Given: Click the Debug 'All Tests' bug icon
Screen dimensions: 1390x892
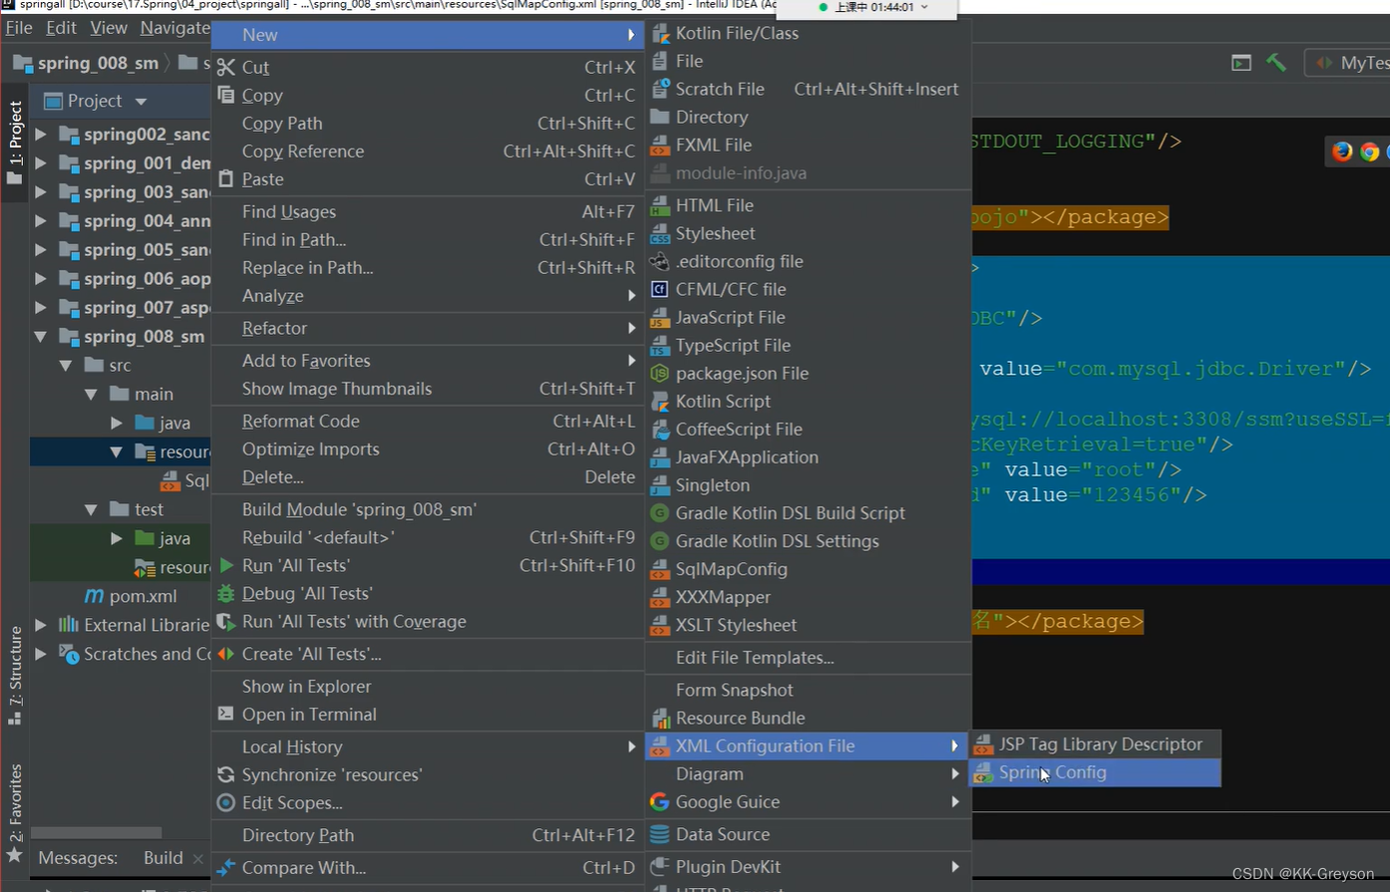Looking at the screenshot, I should [x=226, y=594].
